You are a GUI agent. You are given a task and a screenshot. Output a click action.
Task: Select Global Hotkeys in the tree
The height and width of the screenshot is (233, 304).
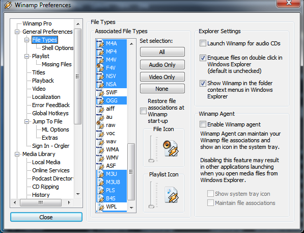pyautogui.click(x=50, y=113)
